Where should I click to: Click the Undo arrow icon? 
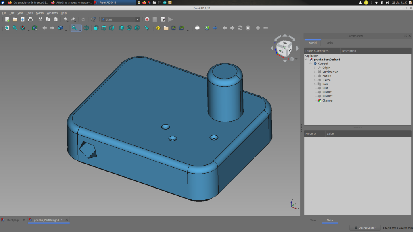tap(65, 19)
